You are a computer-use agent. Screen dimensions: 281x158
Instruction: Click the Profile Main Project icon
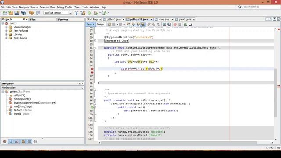pos(104,13)
